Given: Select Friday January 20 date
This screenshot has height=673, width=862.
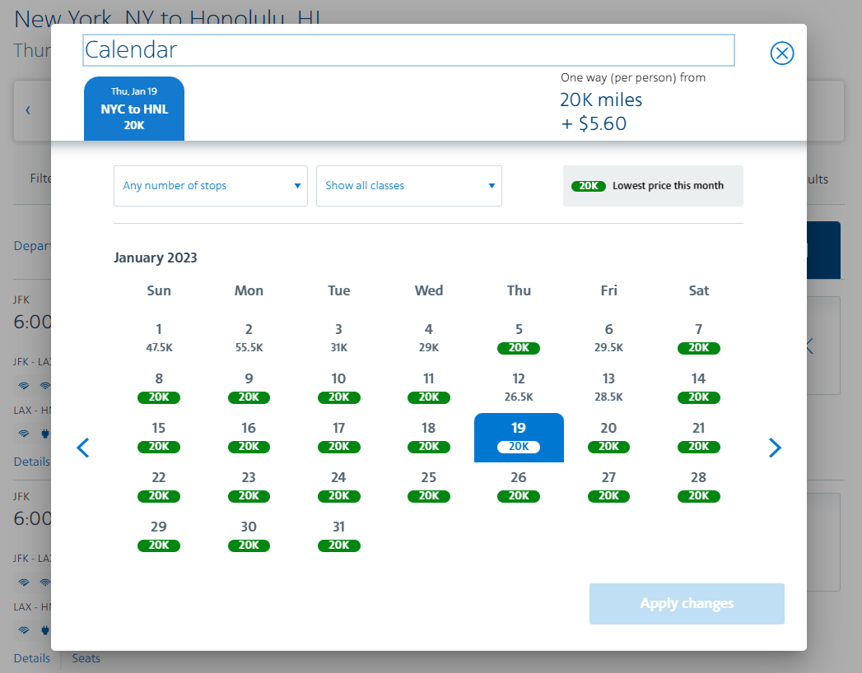Looking at the screenshot, I should click(608, 438).
